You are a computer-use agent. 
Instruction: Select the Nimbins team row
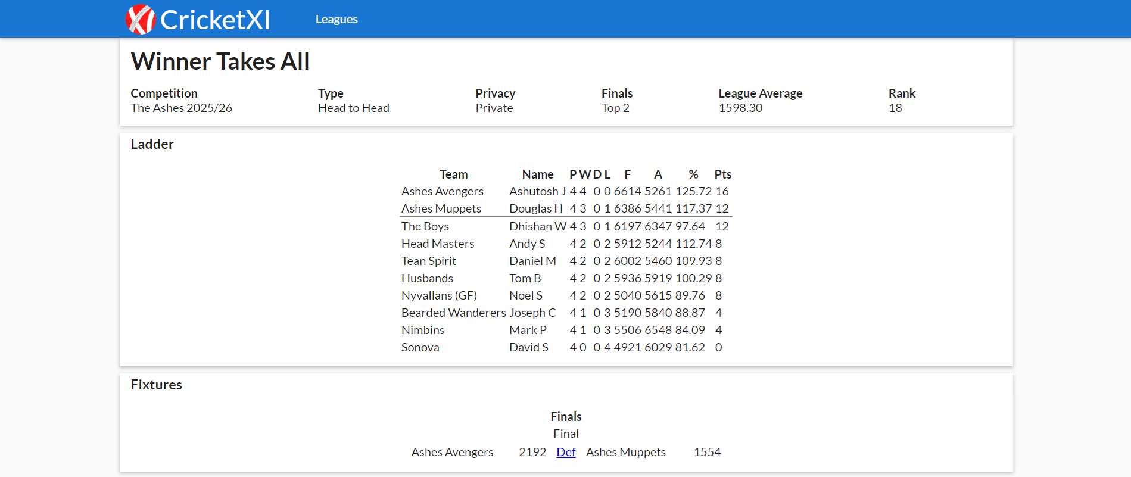pos(423,330)
